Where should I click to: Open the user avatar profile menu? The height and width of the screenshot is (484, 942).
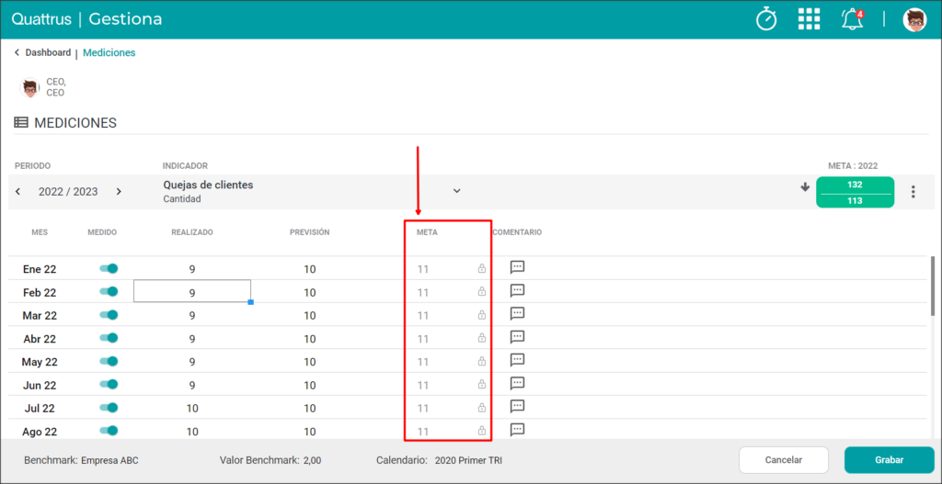point(914,20)
